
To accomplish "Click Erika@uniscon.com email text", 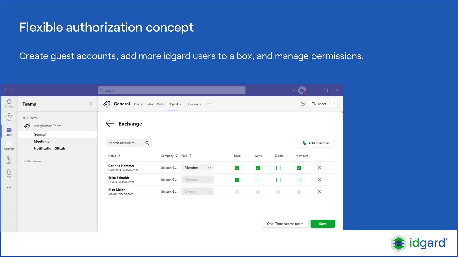I will tap(121, 182).
